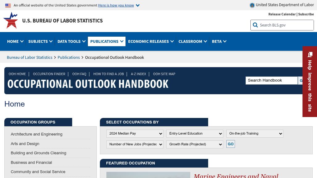The width and height of the screenshot is (317, 178).
Task: Open HOW TO FIND A JOB link
Action: 109,74
